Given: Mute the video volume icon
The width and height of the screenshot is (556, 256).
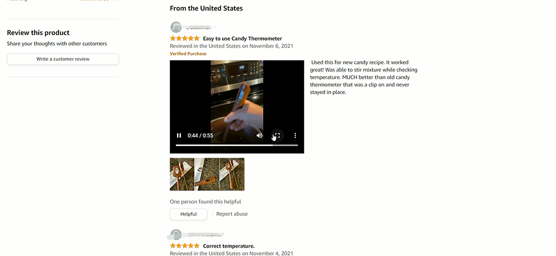Looking at the screenshot, I should click(x=260, y=135).
